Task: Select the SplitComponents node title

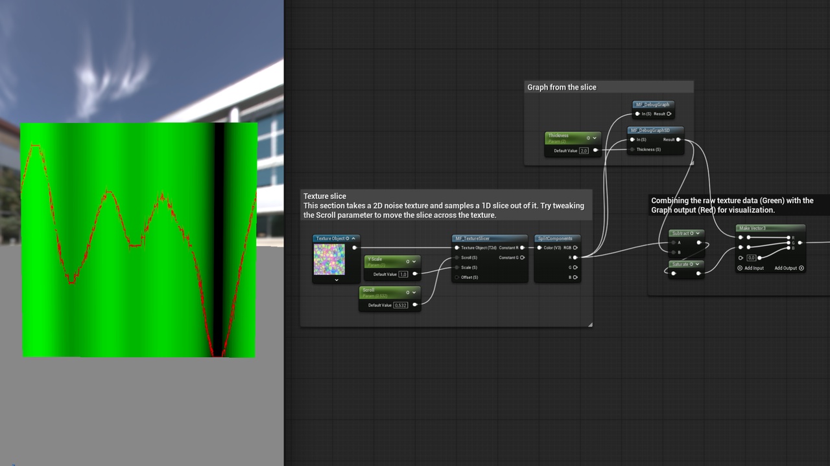Action: (555, 238)
